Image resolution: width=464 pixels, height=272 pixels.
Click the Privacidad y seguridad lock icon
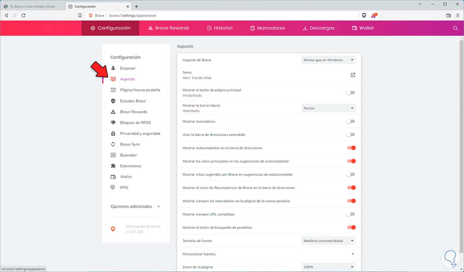pos(113,133)
